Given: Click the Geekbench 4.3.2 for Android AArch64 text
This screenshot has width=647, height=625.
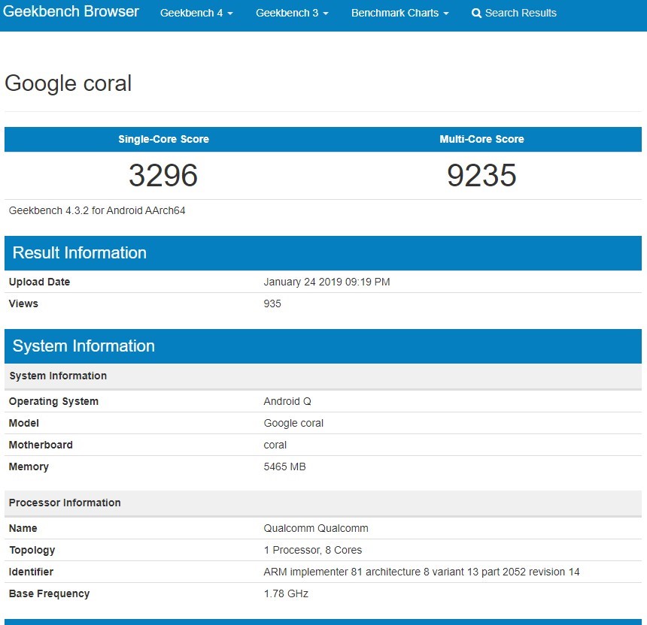Looking at the screenshot, I should pos(97,210).
